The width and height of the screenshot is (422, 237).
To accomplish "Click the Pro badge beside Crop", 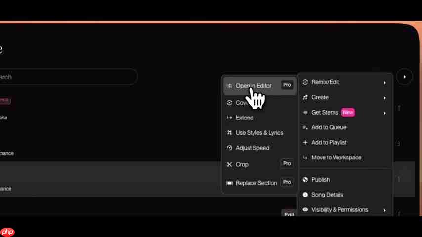I will point(287,163).
